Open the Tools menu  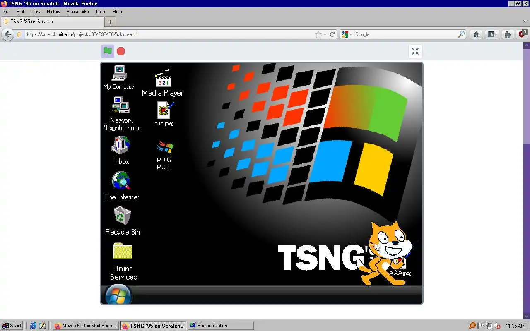click(x=101, y=12)
